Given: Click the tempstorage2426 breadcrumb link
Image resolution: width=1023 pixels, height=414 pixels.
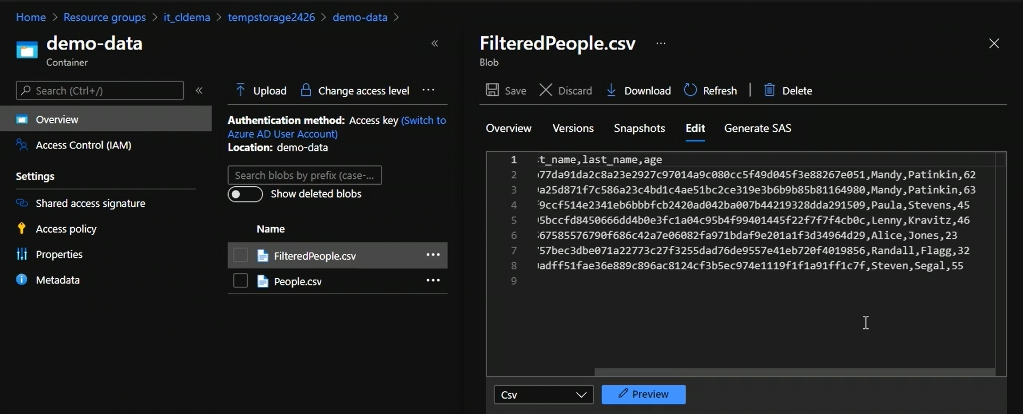Looking at the screenshot, I should pos(271,17).
